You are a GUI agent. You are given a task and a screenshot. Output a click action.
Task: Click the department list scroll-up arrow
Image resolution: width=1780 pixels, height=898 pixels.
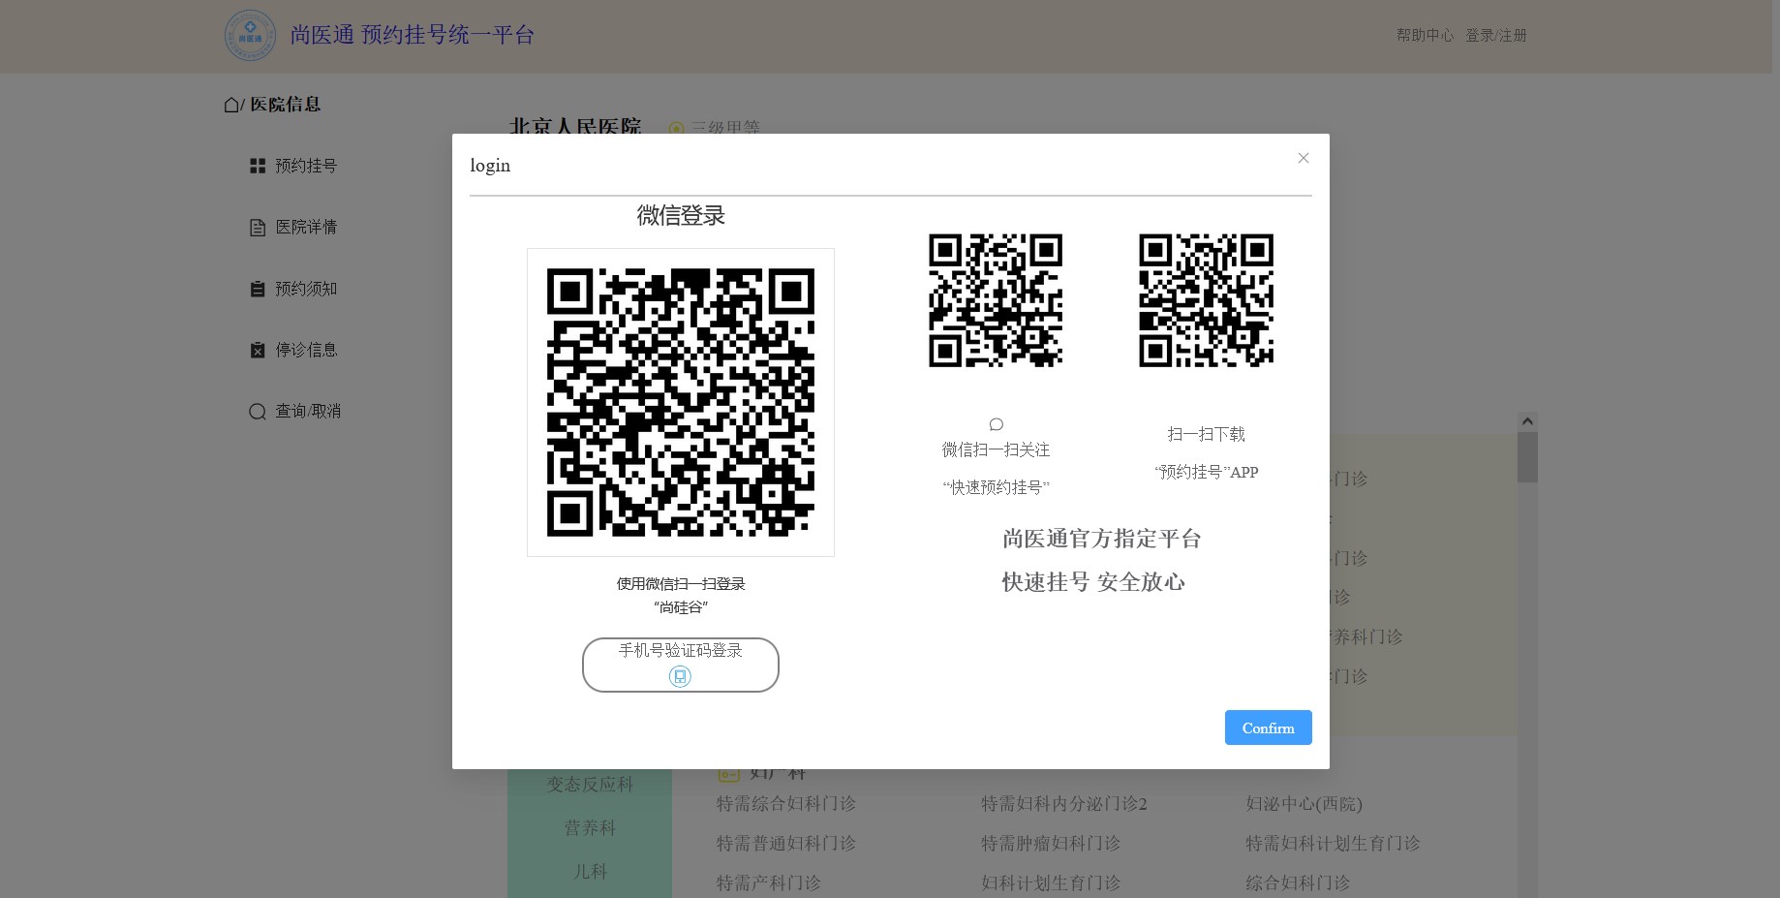coord(1527,421)
